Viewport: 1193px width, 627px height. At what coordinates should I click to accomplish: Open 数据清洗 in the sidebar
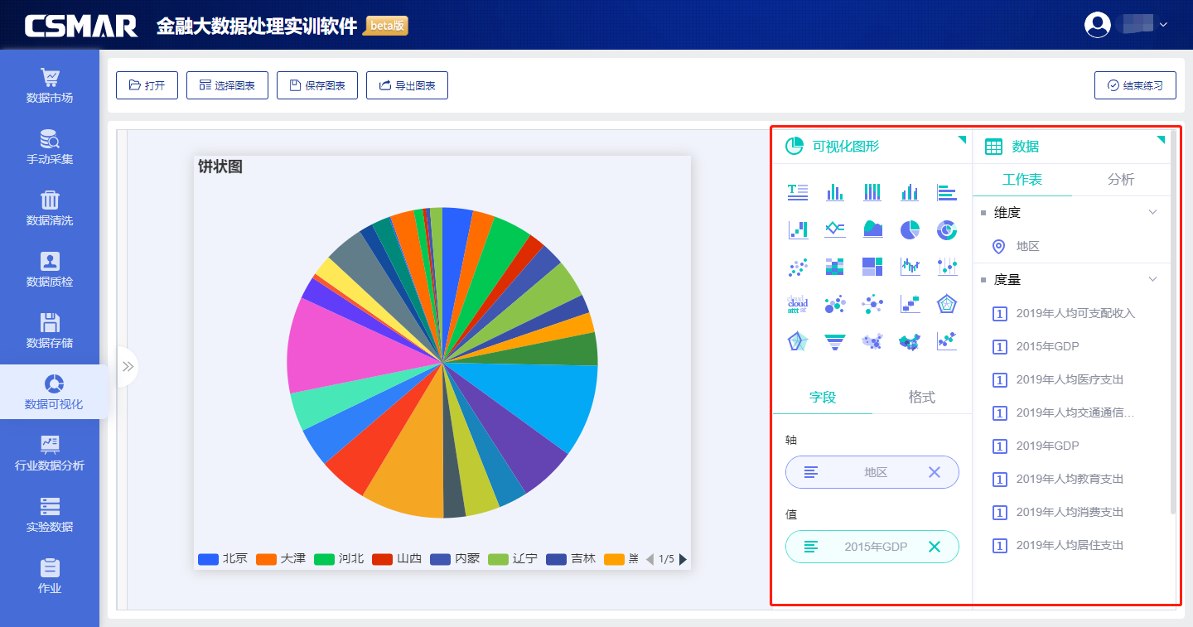[50, 209]
